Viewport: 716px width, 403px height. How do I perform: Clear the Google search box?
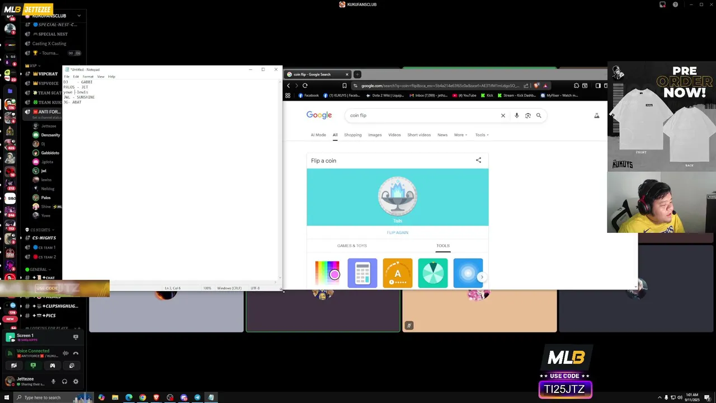503,115
